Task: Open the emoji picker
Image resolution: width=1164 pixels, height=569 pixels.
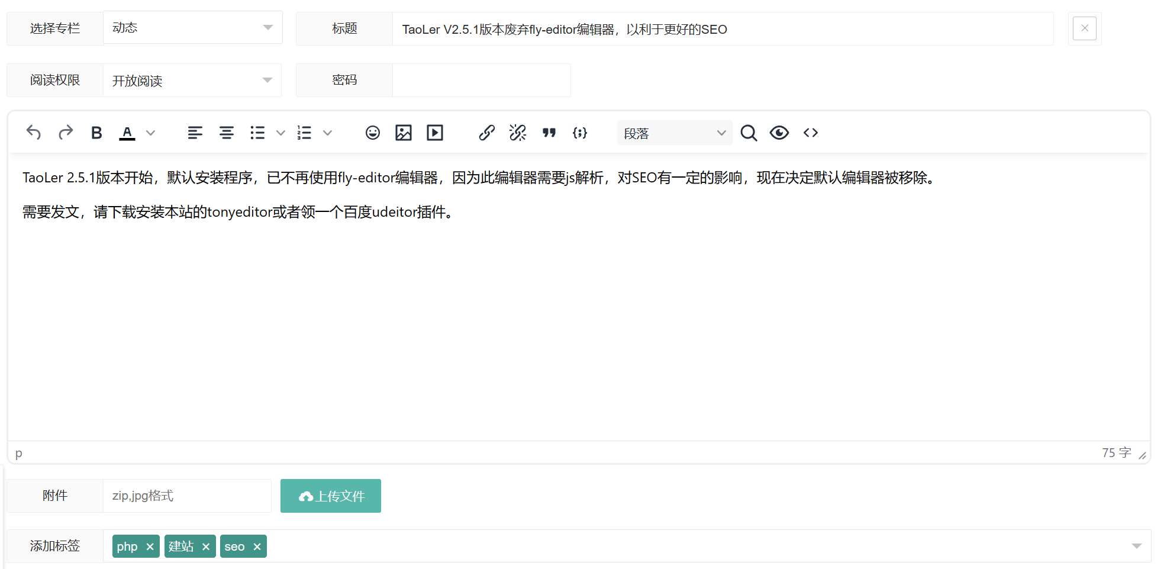Action: (372, 133)
